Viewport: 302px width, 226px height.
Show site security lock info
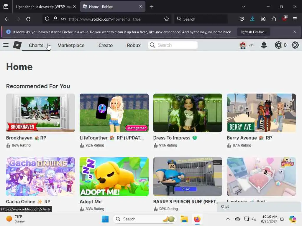point(55,19)
